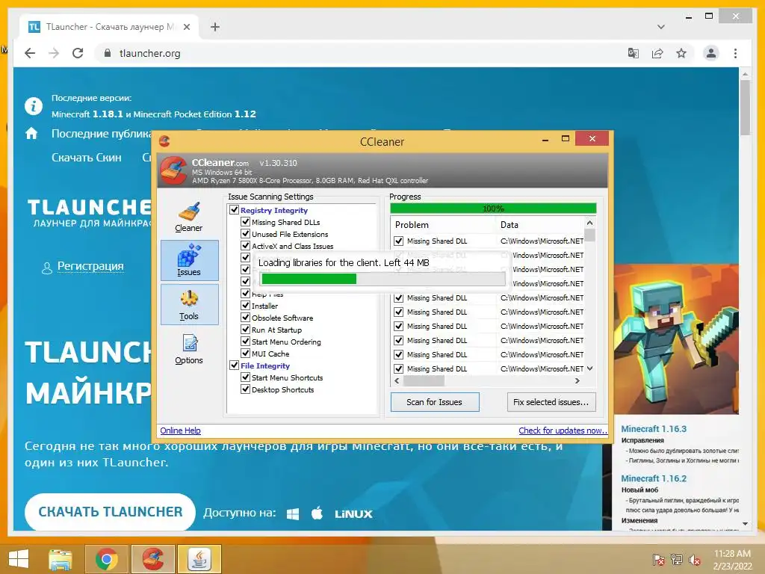Image resolution: width=765 pixels, height=574 pixels.
Task: Switch to Chrome in the taskbar
Action: coord(107,559)
